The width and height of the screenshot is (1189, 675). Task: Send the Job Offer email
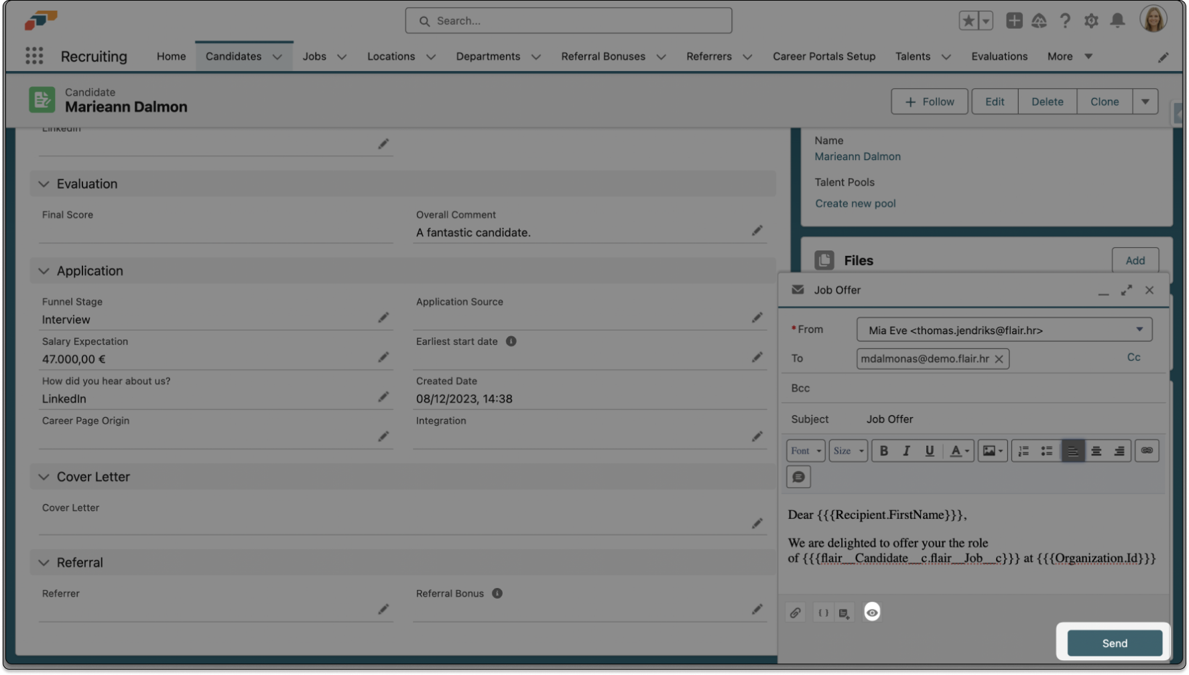(x=1114, y=643)
